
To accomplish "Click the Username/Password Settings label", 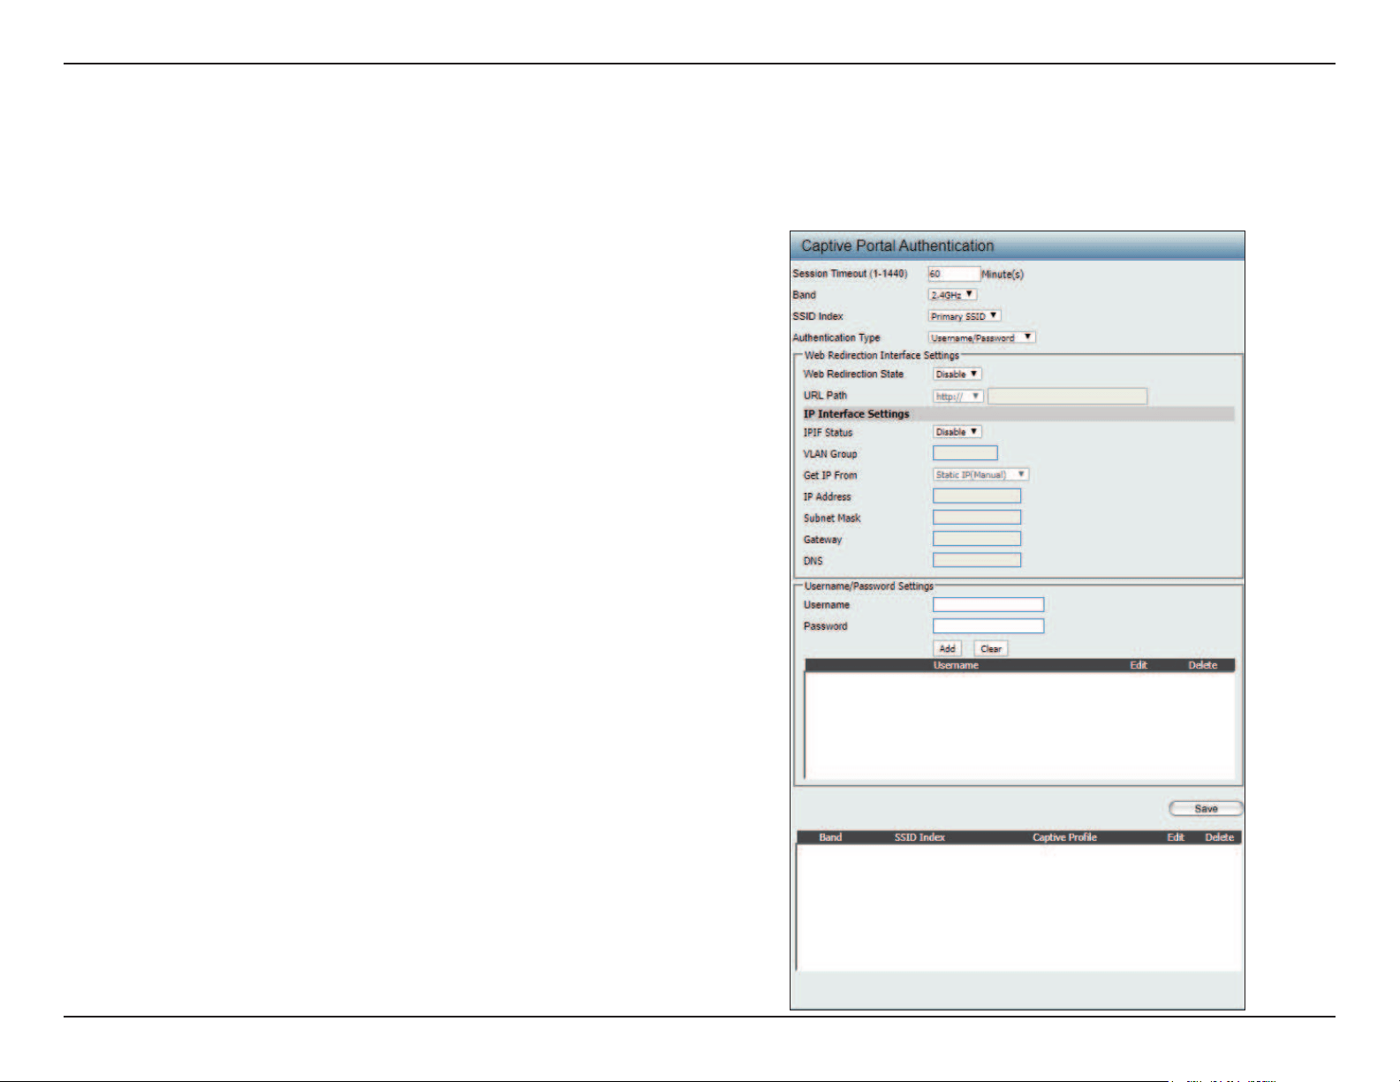I will pyautogui.click(x=869, y=586).
